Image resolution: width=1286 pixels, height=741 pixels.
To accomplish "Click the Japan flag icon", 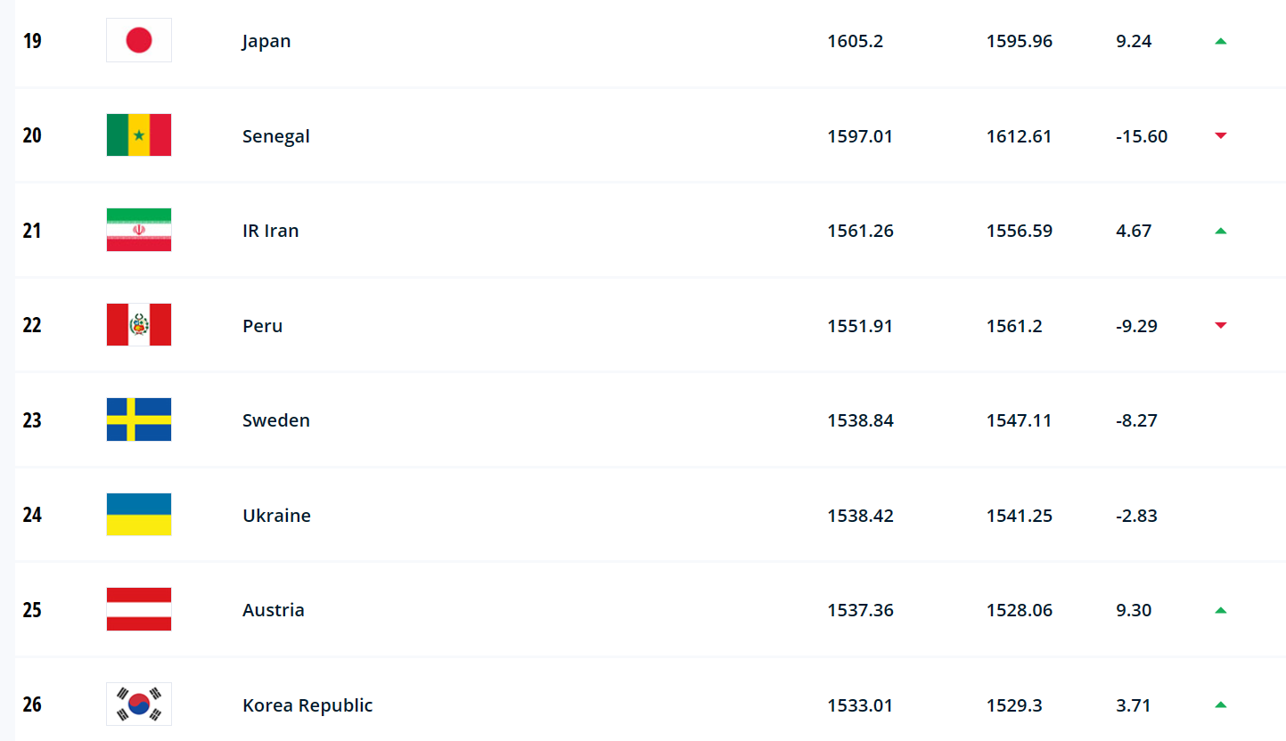I will tap(139, 41).
